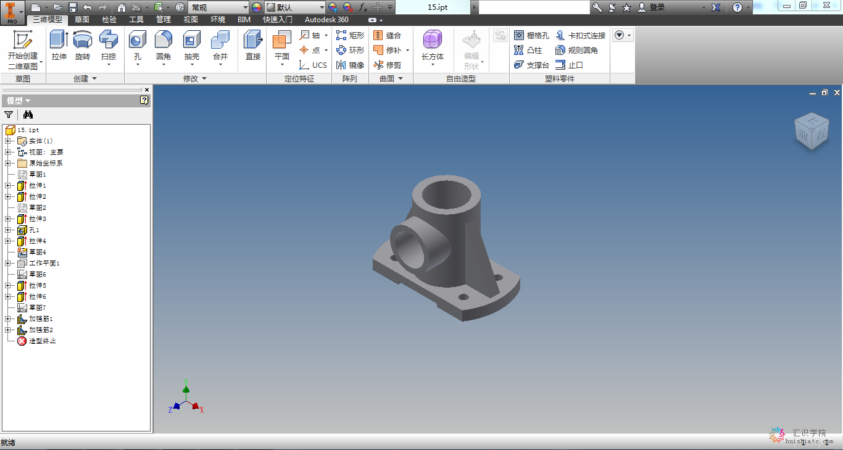The height and width of the screenshot is (450, 843).
Task: Select the Snap Fit (卡扣式连接) tool
Action: click(580, 35)
